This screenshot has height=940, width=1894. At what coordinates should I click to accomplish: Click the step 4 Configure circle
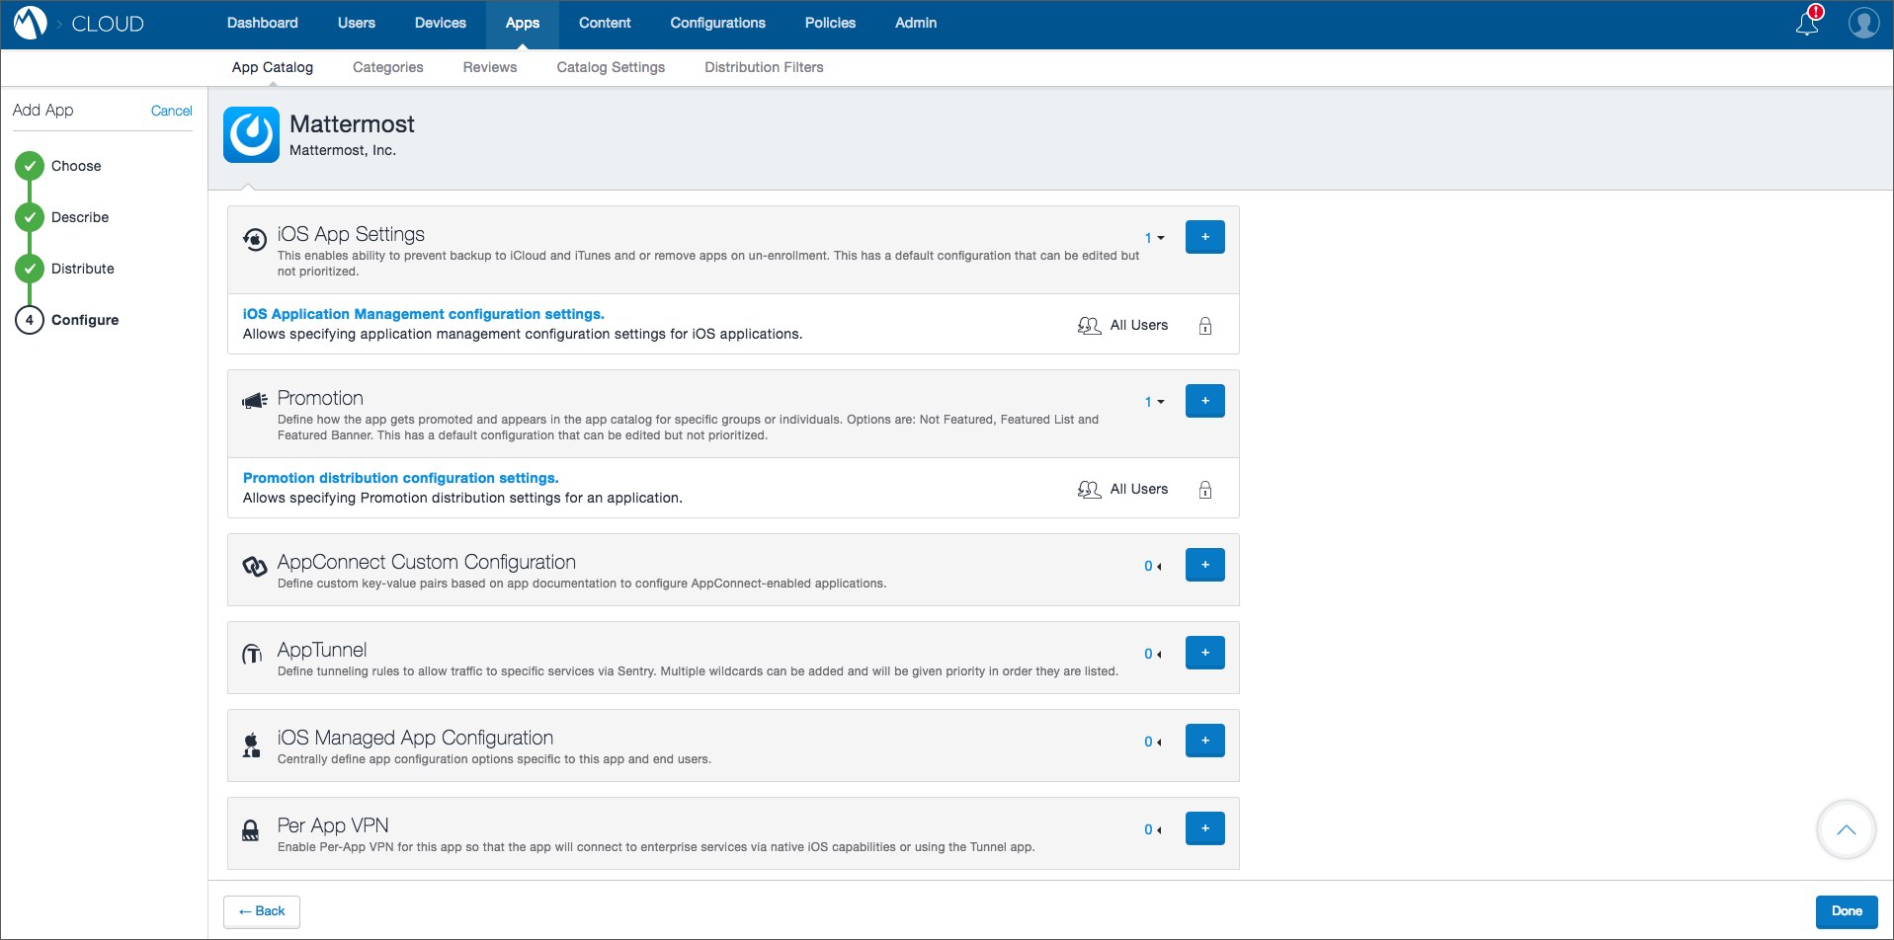pyautogui.click(x=30, y=320)
